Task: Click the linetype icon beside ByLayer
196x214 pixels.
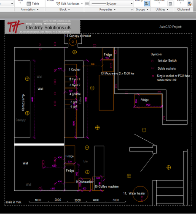Action: coord(87,4)
